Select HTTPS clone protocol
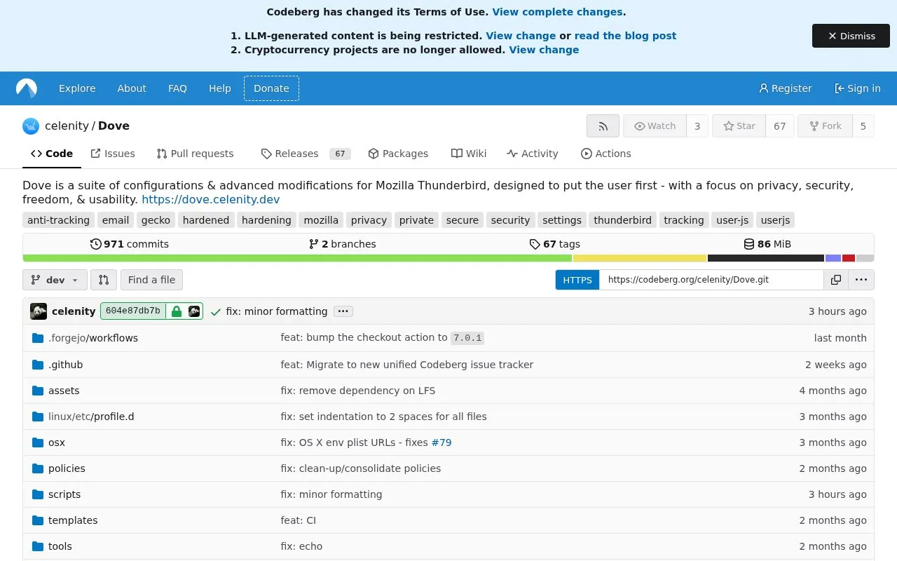 [577, 280]
